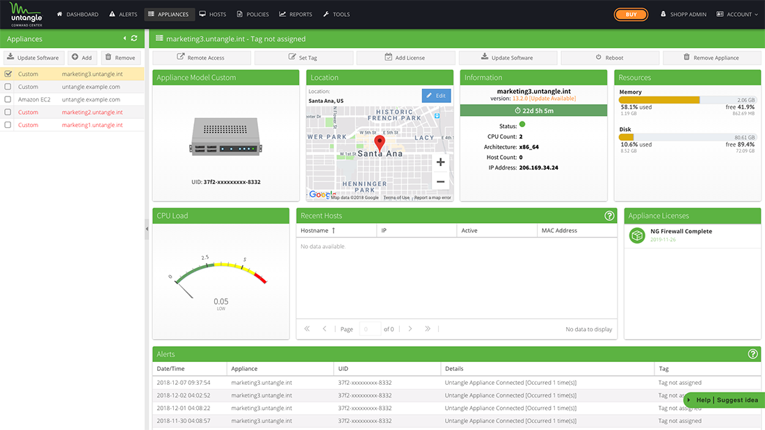Open the Dashboard menu
The height and width of the screenshot is (430, 765).
pos(78,14)
